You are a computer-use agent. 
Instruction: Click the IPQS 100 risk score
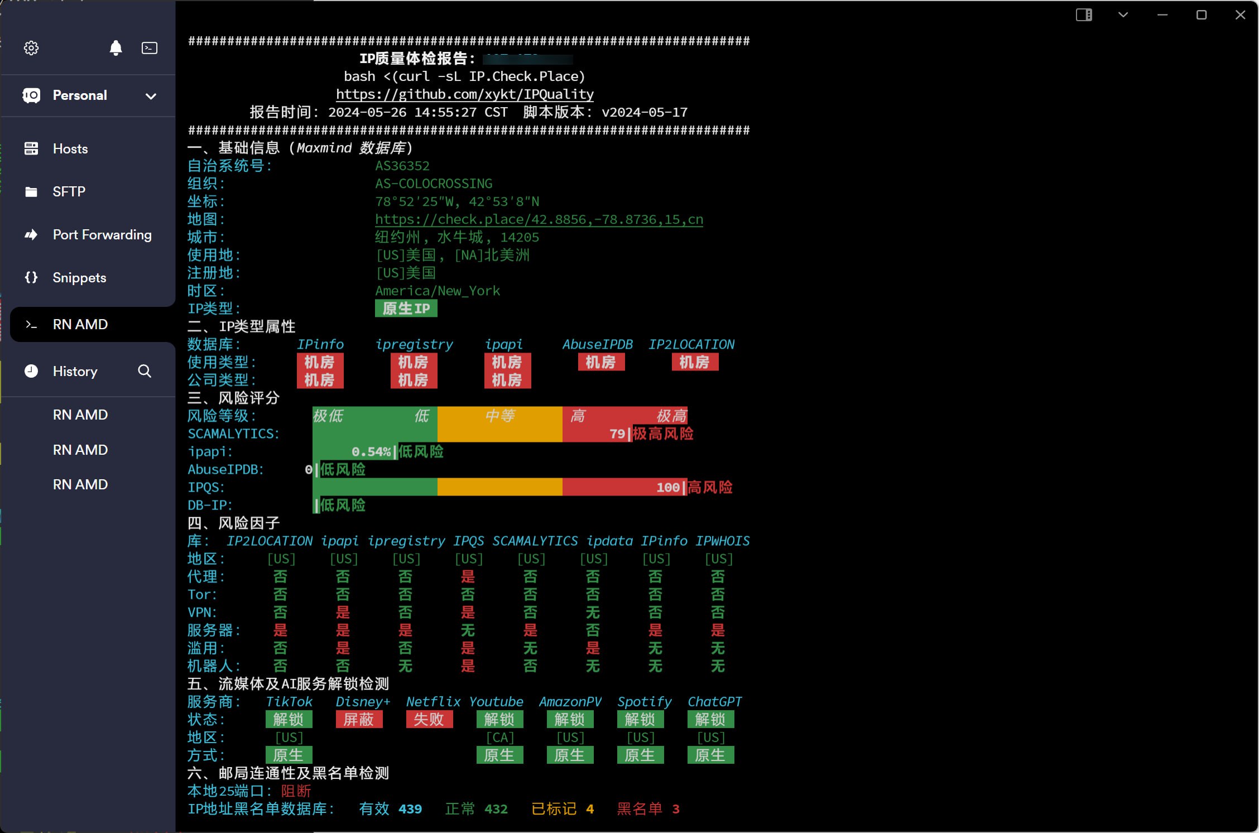pos(668,487)
